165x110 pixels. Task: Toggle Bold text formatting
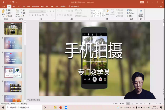coord(30,15)
